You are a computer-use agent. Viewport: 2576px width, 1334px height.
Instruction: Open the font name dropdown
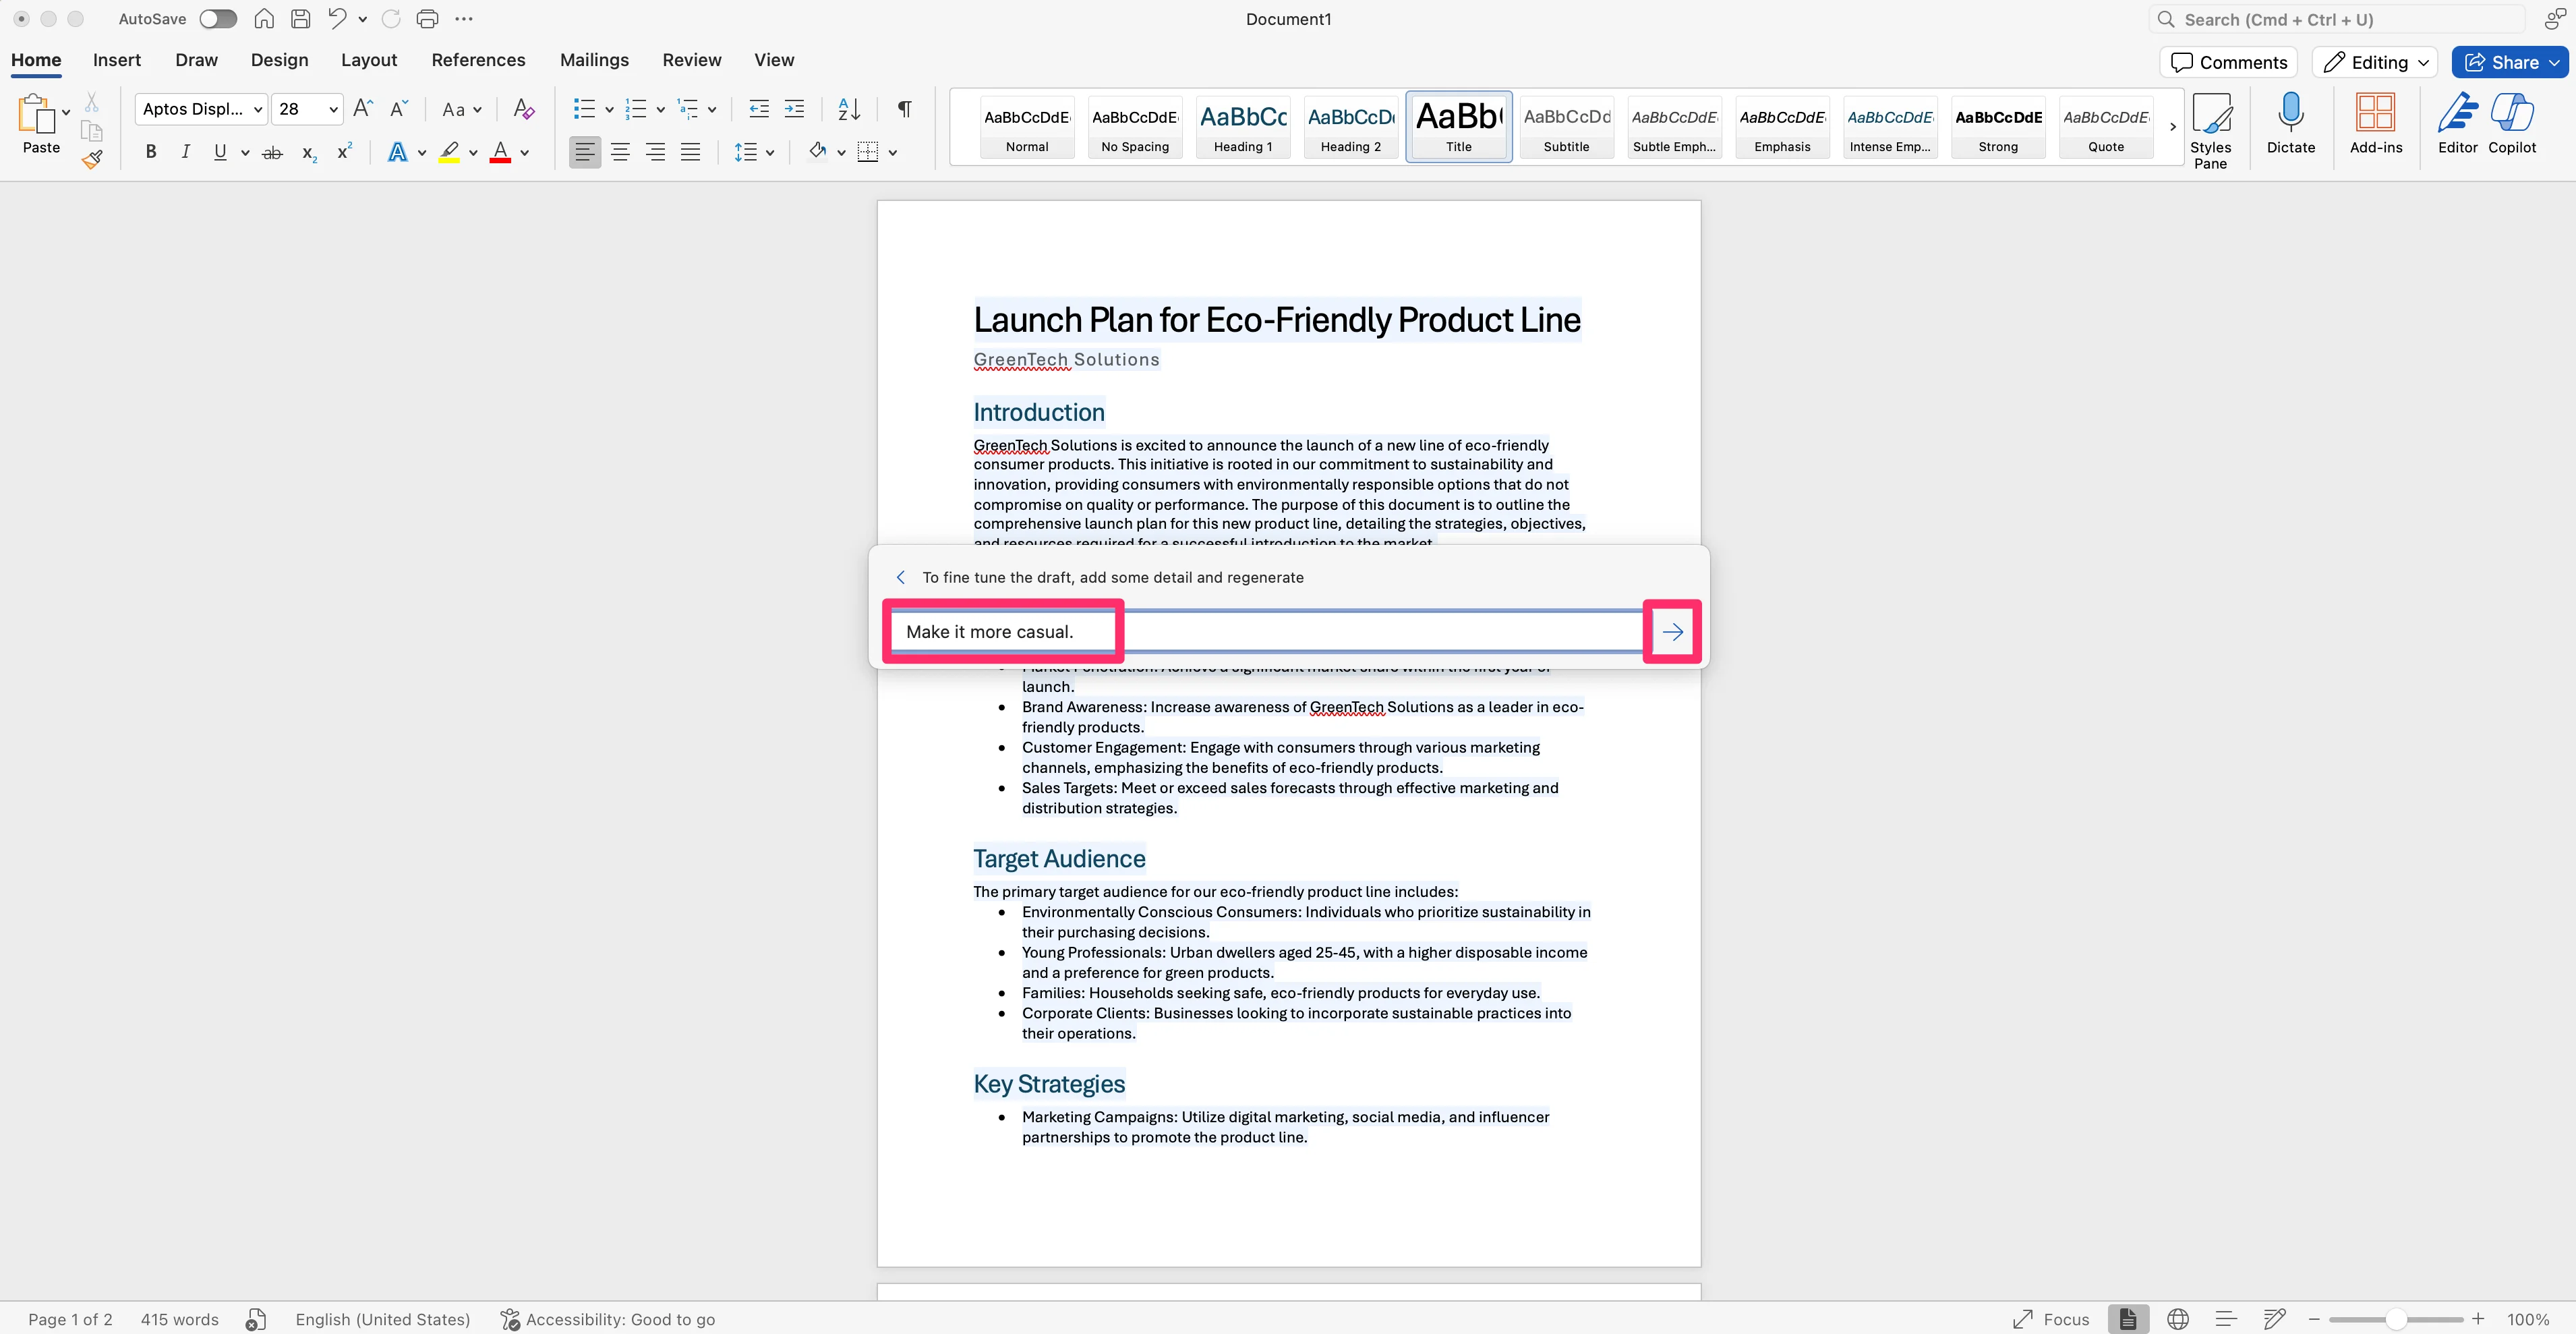(257, 109)
